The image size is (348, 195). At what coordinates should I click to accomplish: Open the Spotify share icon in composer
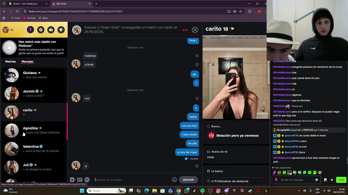[87, 180]
